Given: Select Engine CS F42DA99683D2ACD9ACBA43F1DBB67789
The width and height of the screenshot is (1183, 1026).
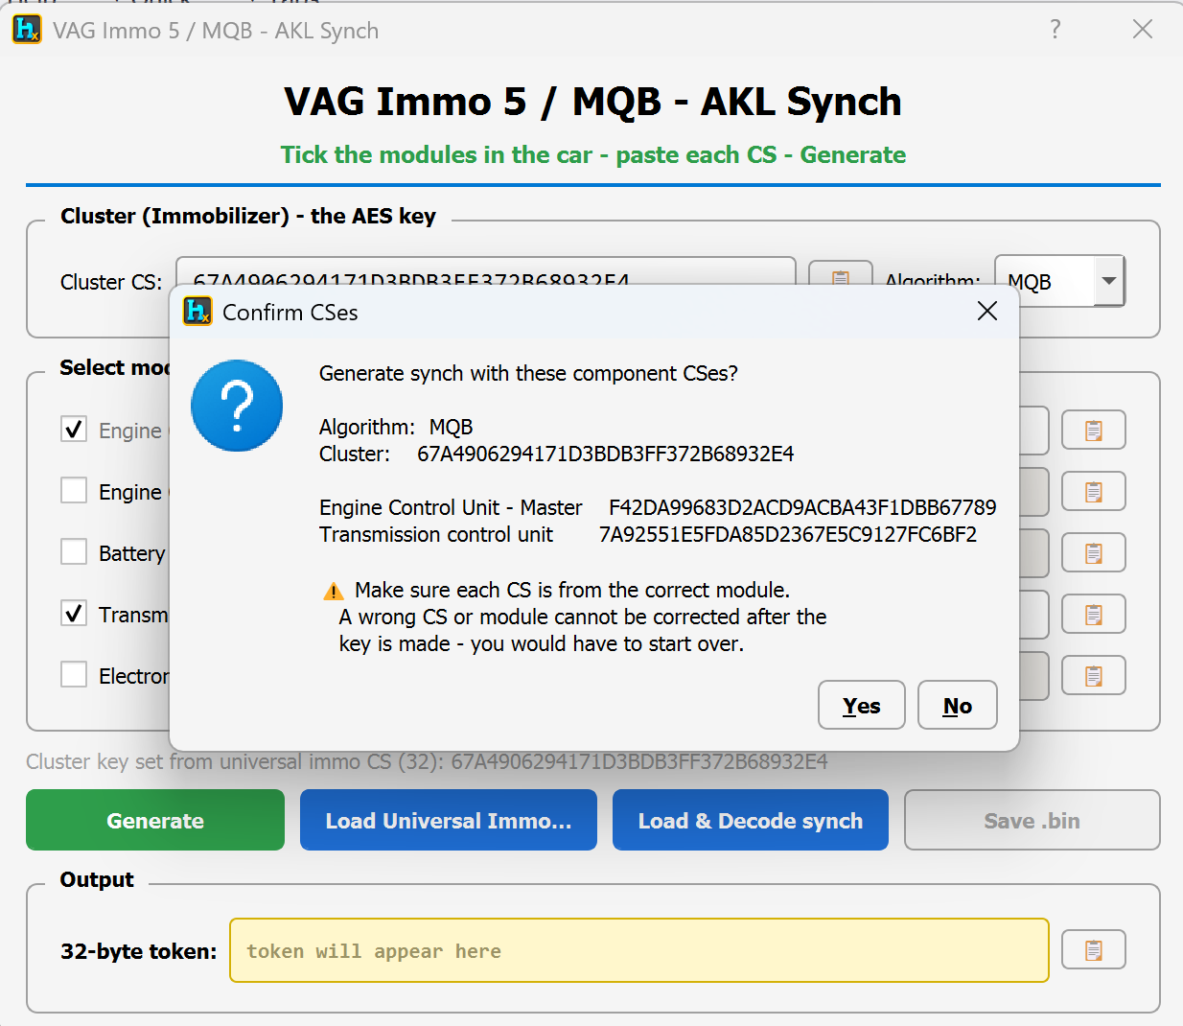Looking at the screenshot, I should (x=802, y=507).
